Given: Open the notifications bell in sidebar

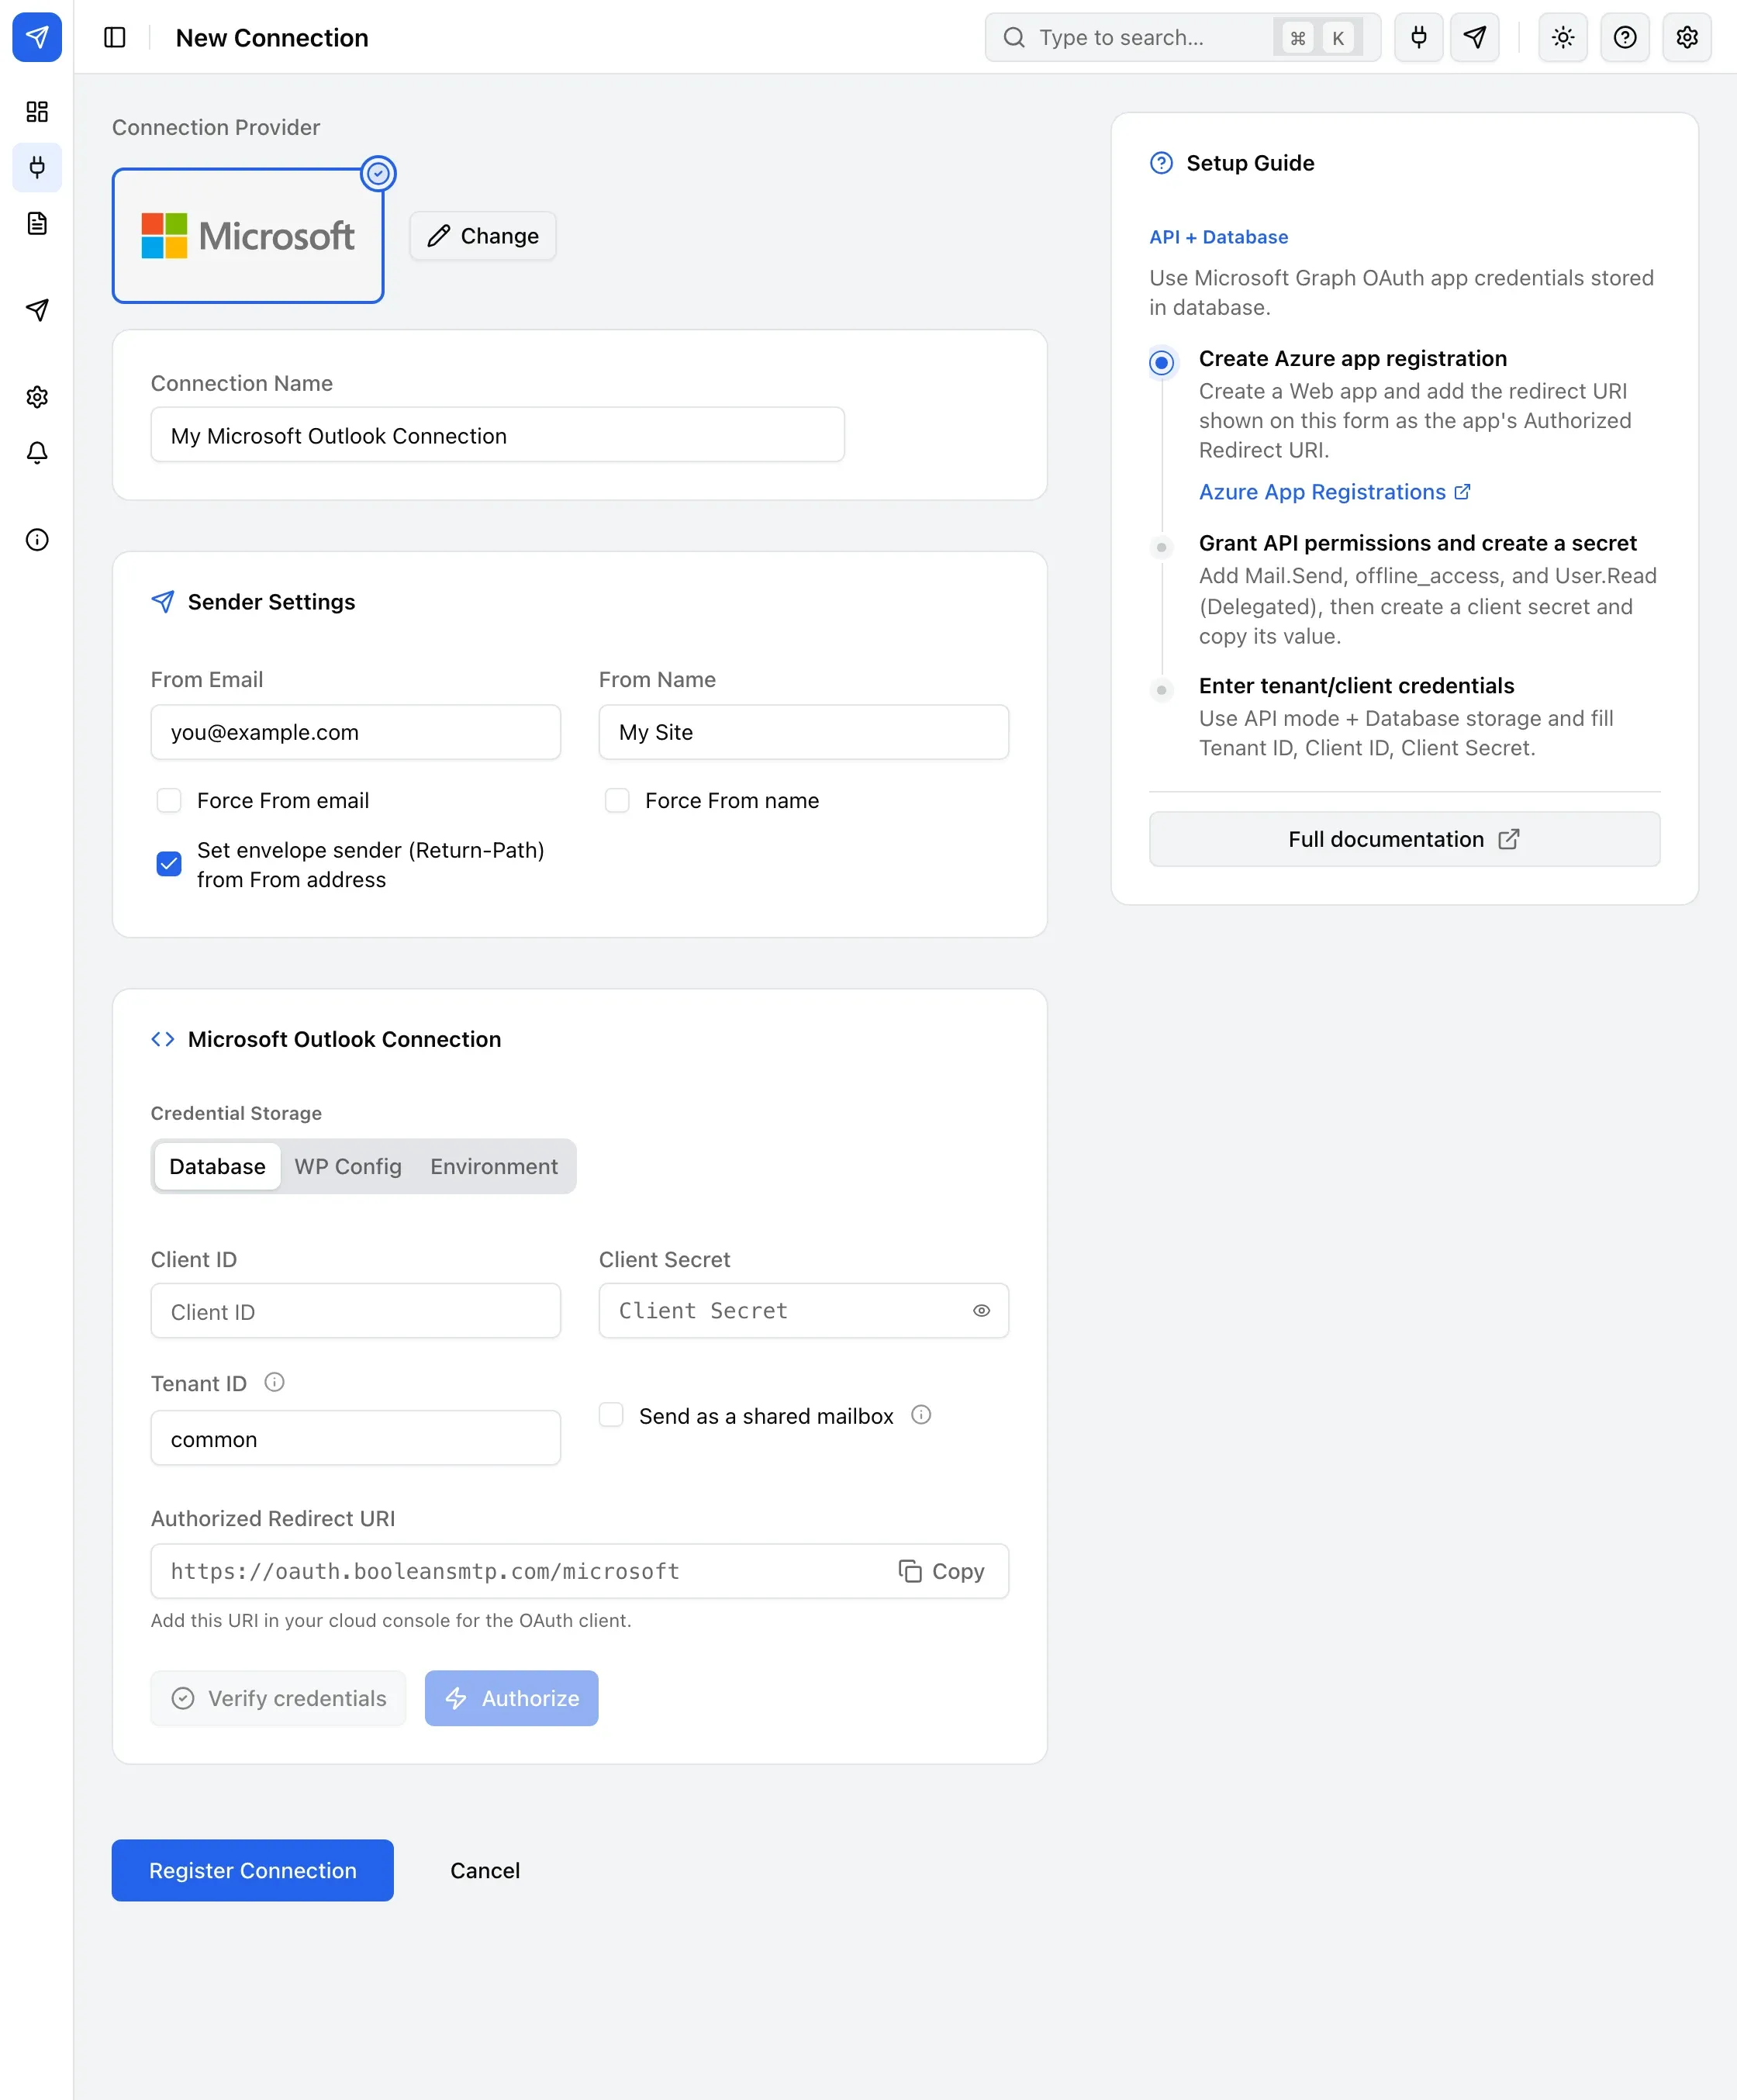Looking at the screenshot, I should pyautogui.click(x=37, y=453).
